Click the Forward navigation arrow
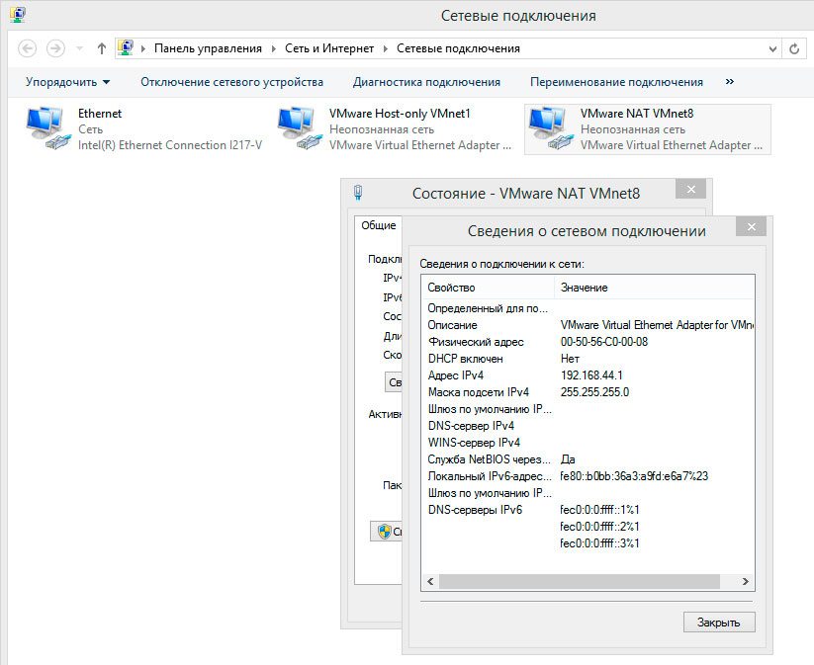814x665 pixels. 55,48
